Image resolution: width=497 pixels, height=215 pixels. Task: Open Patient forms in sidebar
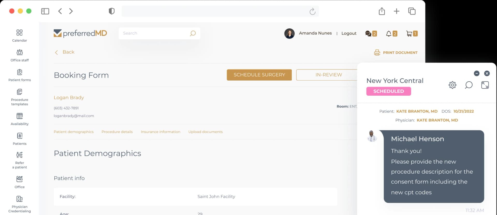[x=19, y=72]
